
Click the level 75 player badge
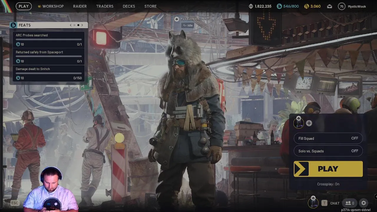point(341,6)
